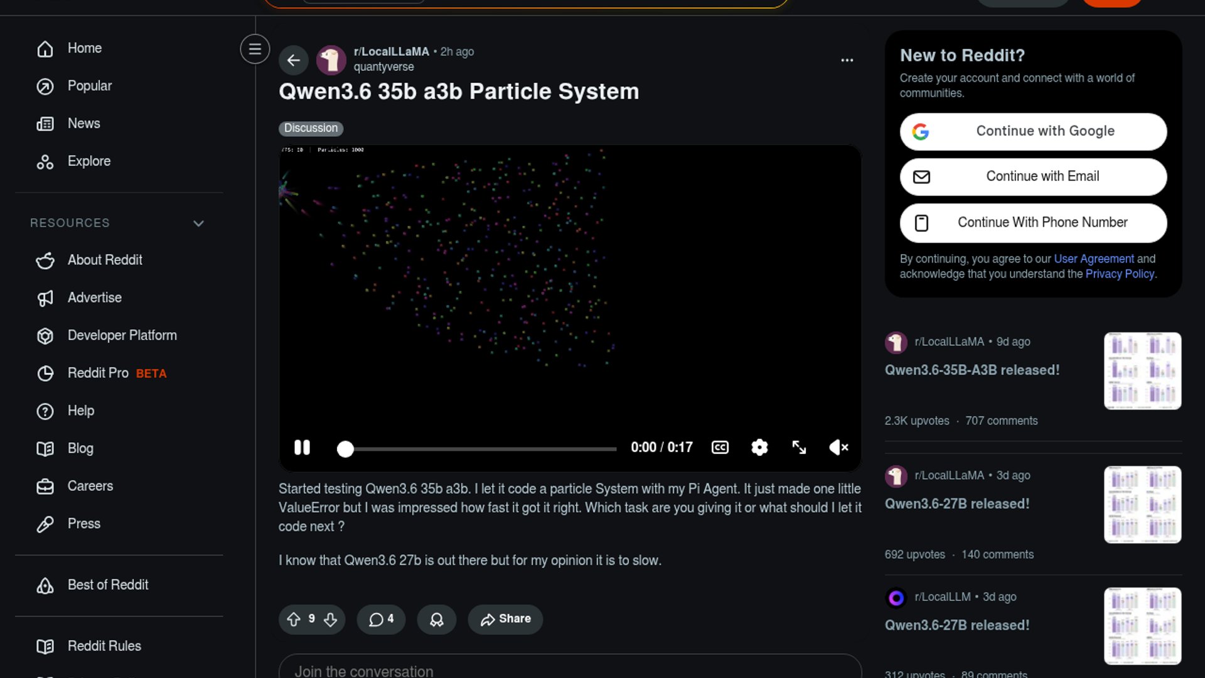Go to the Explore page
1205x678 pixels.
point(88,161)
